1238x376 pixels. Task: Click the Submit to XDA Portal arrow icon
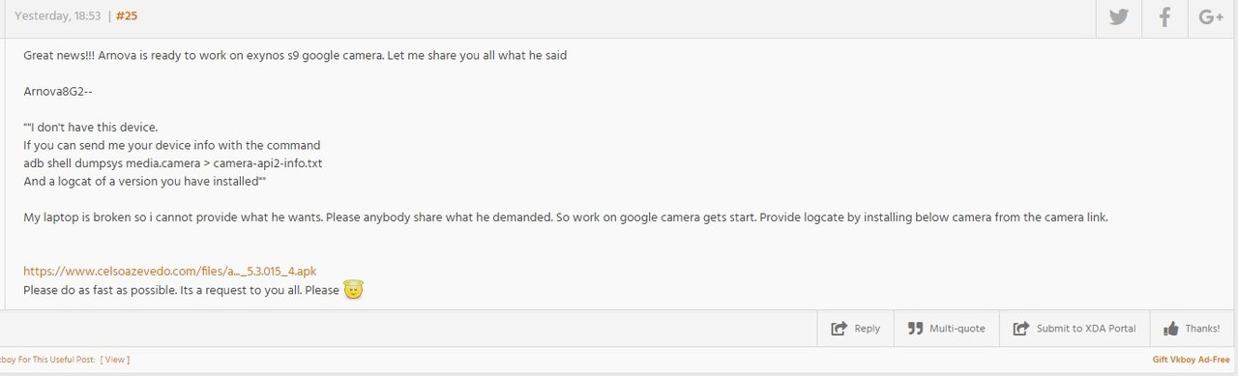point(1020,329)
